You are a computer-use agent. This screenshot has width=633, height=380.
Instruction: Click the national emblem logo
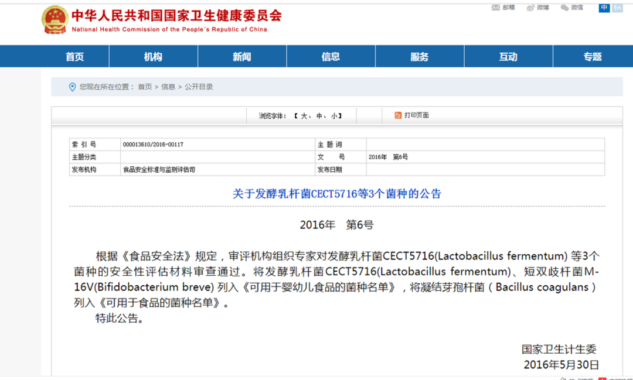click(x=55, y=19)
